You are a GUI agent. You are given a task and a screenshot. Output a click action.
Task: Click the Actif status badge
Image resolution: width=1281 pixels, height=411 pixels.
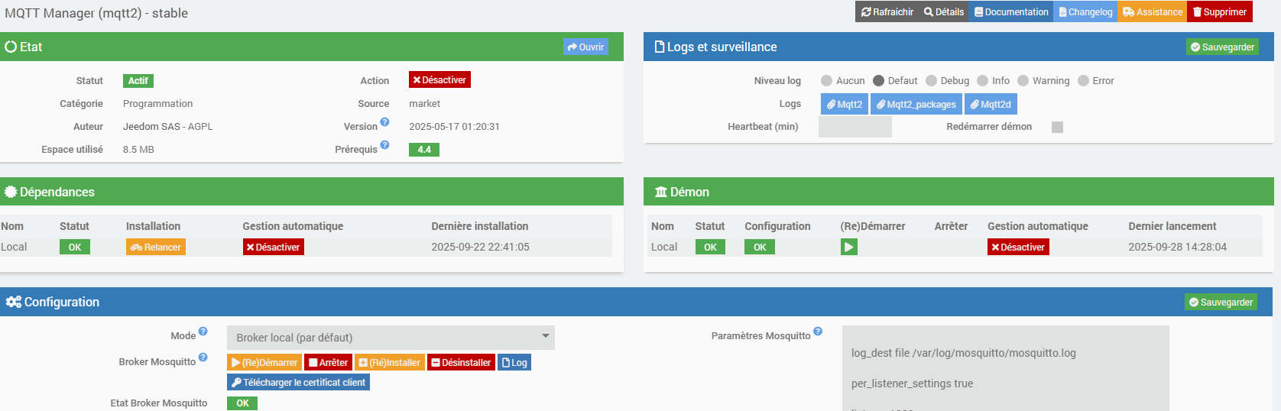tap(138, 80)
